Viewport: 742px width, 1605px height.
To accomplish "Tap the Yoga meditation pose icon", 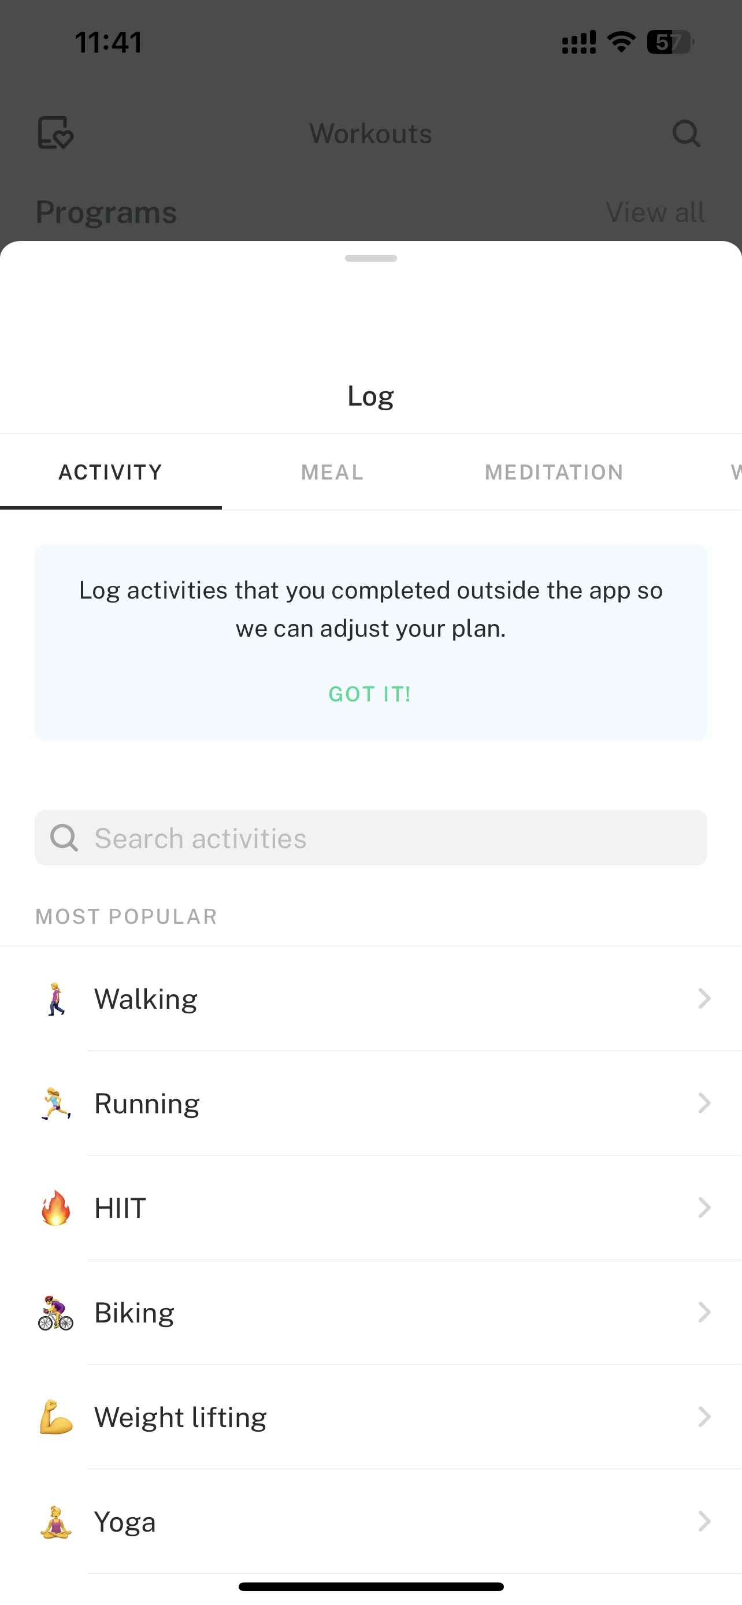I will 56,1522.
